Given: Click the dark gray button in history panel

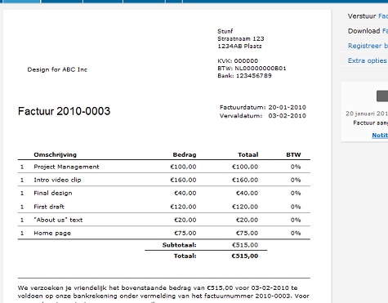Looking at the screenshot, I should (x=382, y=96).
